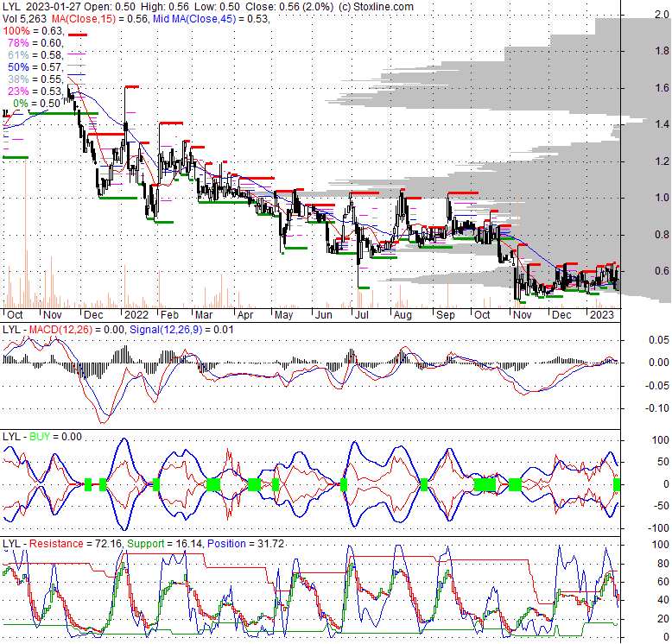Click the Resistance = 72.16 legend

coord(76,544)
